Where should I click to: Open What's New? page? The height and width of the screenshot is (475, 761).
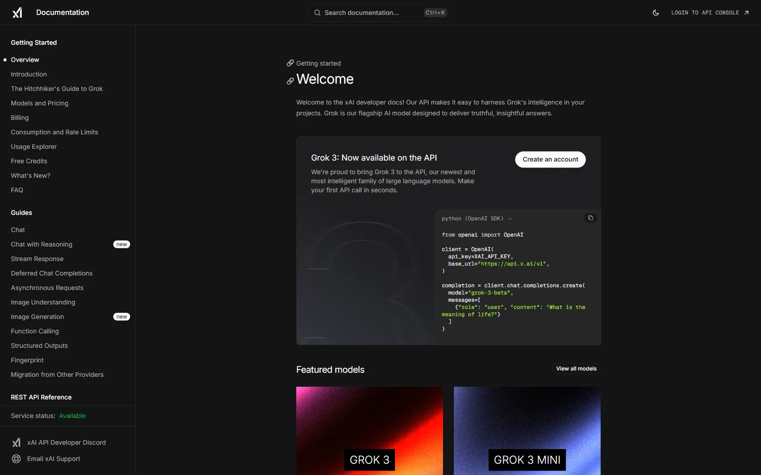(31, 176)
